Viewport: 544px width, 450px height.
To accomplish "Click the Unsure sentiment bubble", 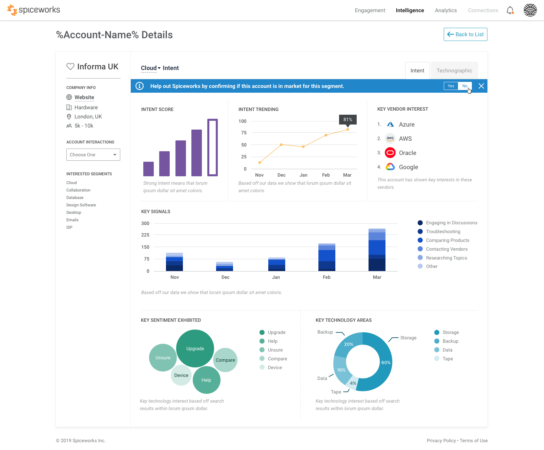I will coord(163,358).
